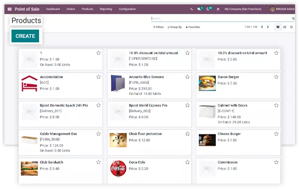Favorite the Bpost World Express Pro star
This screenshot has width=299, height=189.
(x=188, y=105)
